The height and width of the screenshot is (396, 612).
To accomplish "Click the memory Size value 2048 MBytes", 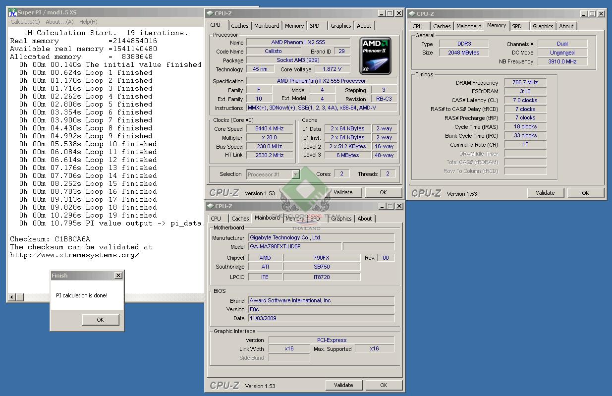I will [x=463, y=53].
